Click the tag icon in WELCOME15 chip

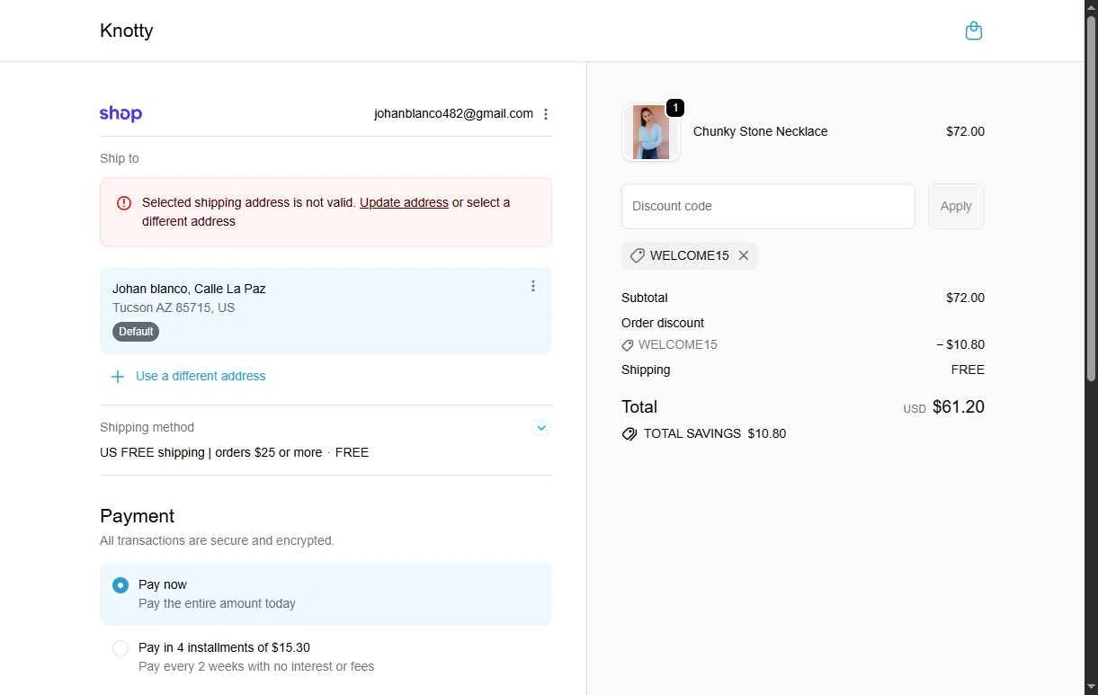click(637, 255)
